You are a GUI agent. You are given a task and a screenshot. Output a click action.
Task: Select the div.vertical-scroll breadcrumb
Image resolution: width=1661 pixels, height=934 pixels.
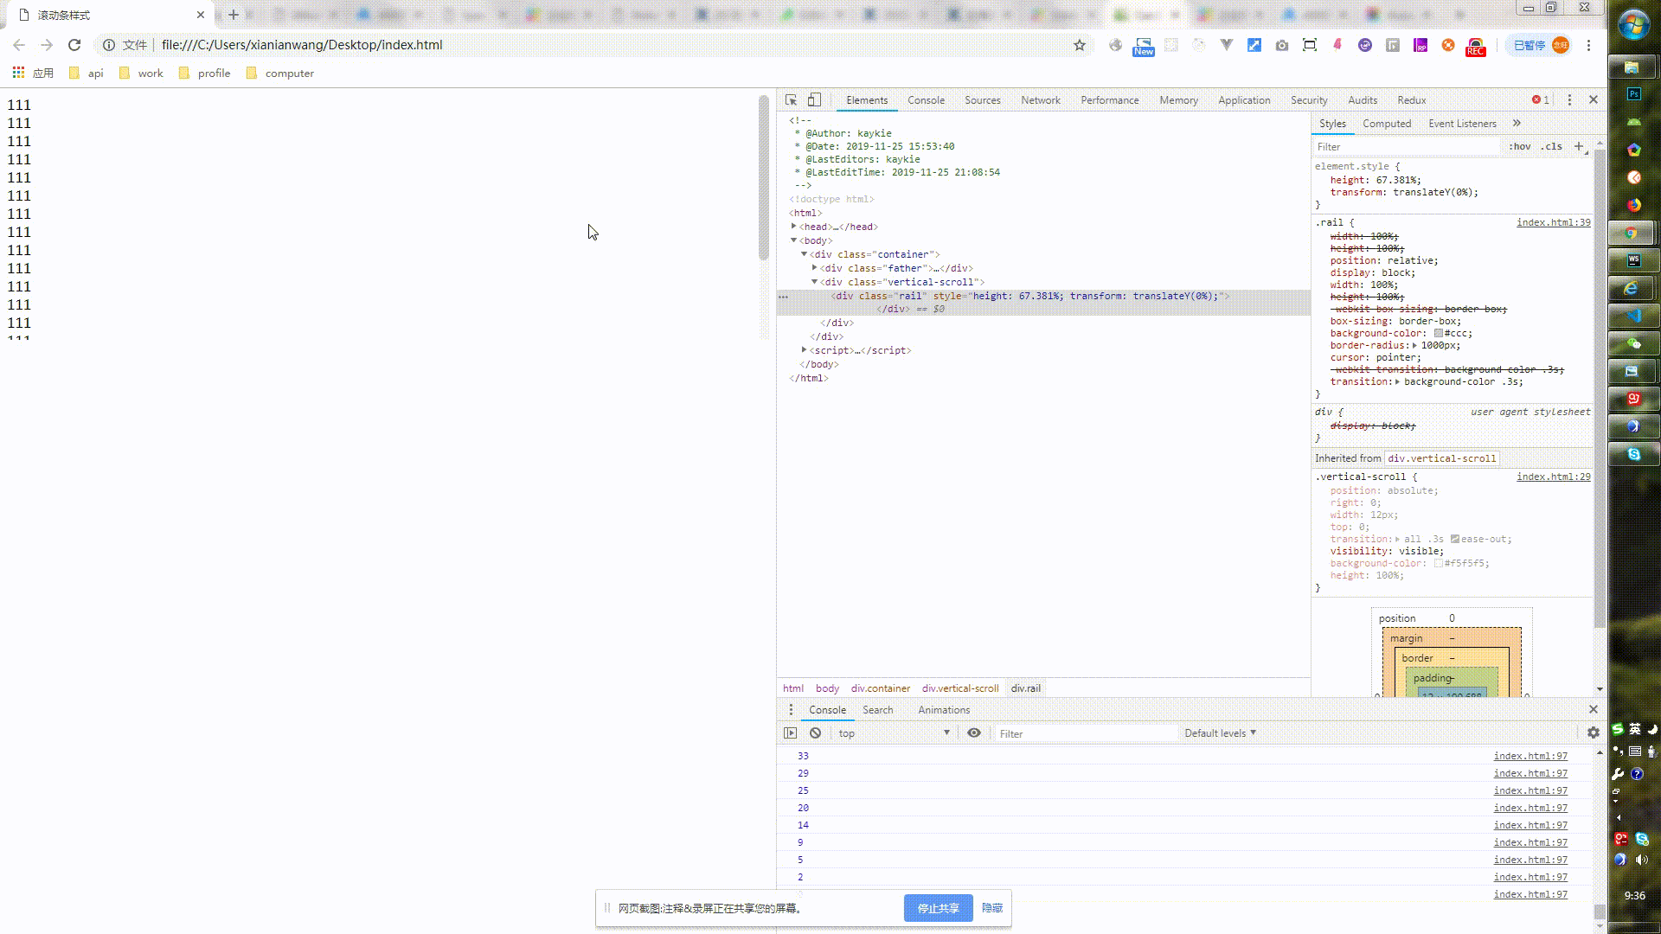959,688
